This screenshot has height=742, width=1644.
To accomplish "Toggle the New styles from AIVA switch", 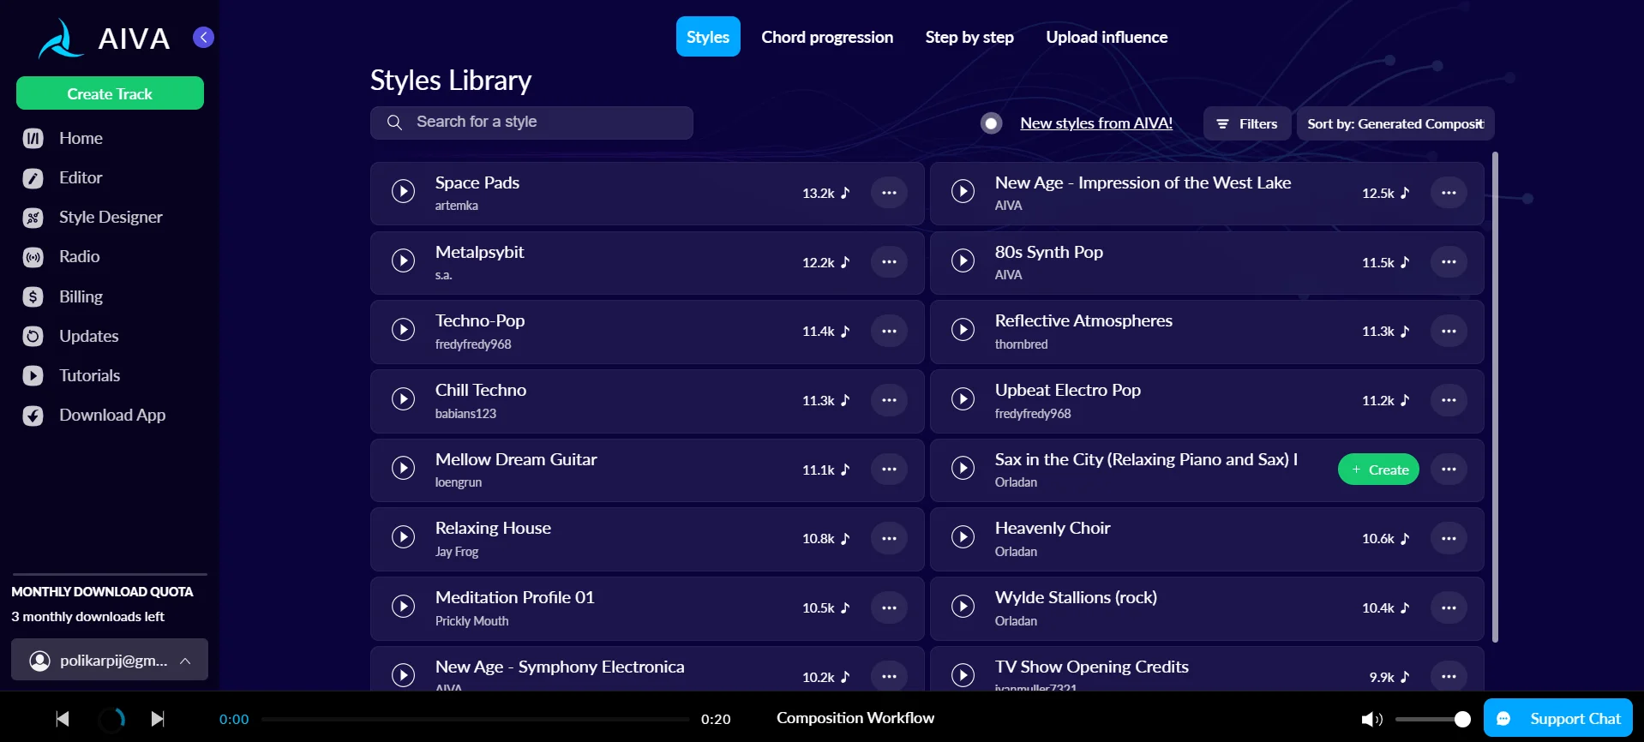I will [991, 123].
